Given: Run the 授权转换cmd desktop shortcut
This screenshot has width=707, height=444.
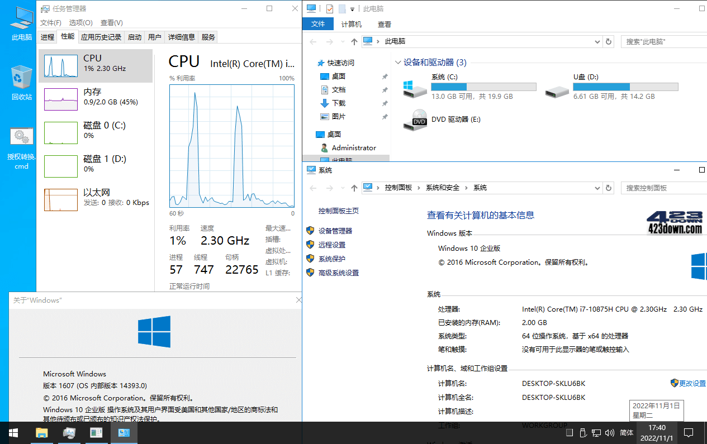Looking at the screenshot, I should click(21, 136).
